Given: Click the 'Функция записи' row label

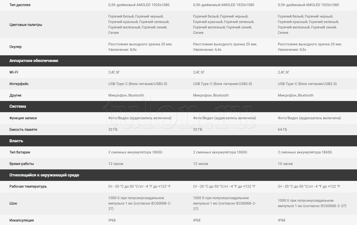Looking at the screenshot, I should [x=23, y=118].
